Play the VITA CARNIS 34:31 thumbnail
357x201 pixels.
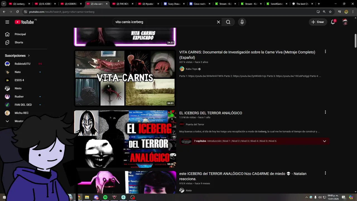(125, 78)
